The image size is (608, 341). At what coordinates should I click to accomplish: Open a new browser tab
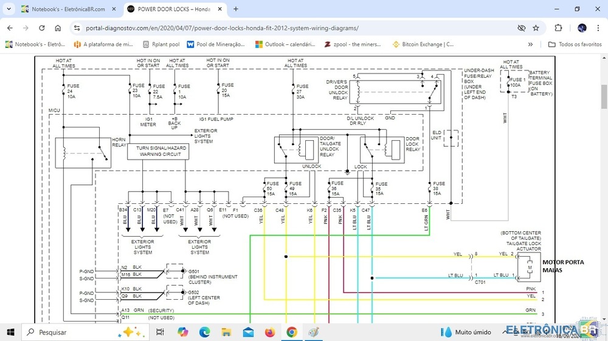236,9
